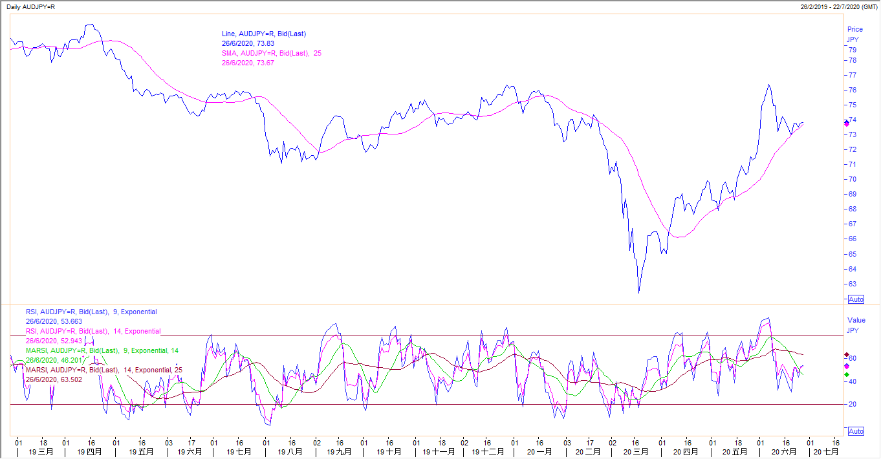The image size is (881, 459).
Task: Click the RSI value '26/6/2020, 52.943'
Action: click(54, 341)
